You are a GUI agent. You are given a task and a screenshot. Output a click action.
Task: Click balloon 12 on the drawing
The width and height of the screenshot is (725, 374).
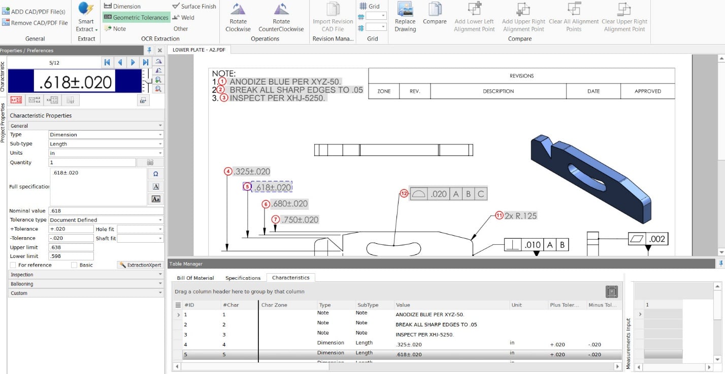coord(404,194)
